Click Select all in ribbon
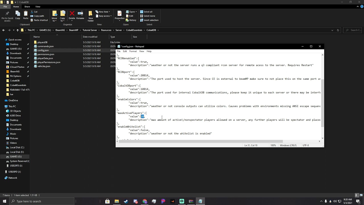Image resolution: width=364 pixels, height=205 pixels. [x=146, y=12]
